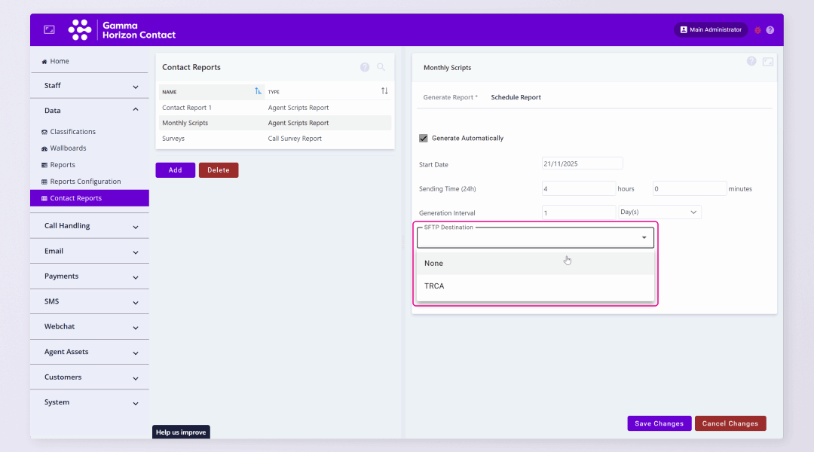Image resolution: width=814 pixels, height=452 pixels.
Task: Open the Day(s) interval unit dropdown
Action: click(x=659, y=212)
